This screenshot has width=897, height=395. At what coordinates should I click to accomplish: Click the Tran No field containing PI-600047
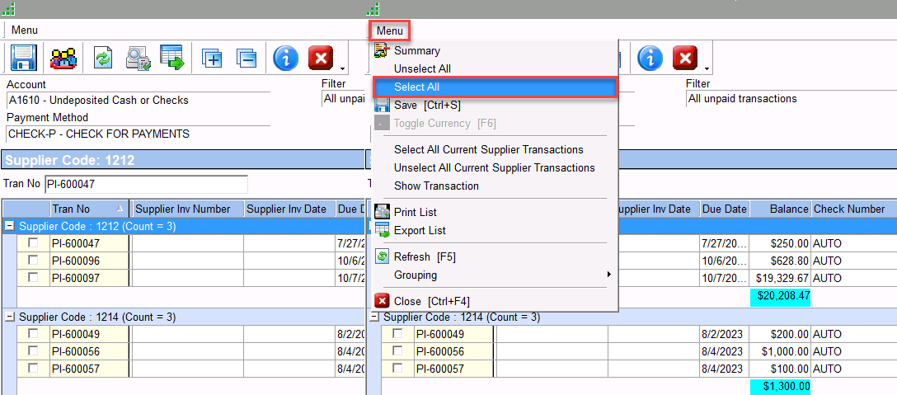145,184
